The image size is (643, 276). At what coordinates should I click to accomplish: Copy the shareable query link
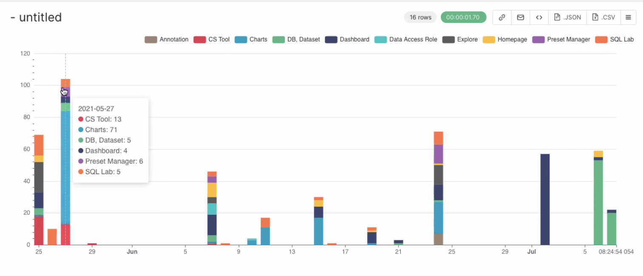501,17
